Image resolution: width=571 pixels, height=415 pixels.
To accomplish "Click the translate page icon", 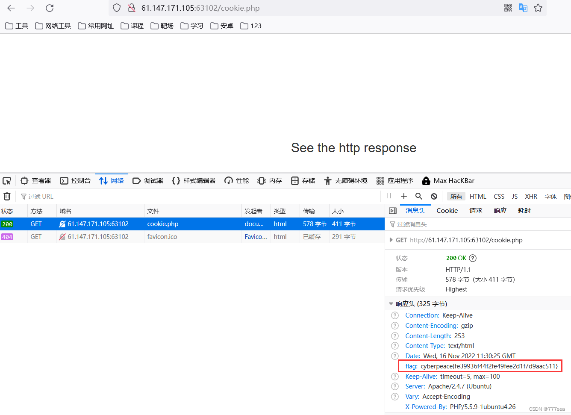I will pos(523,8).
